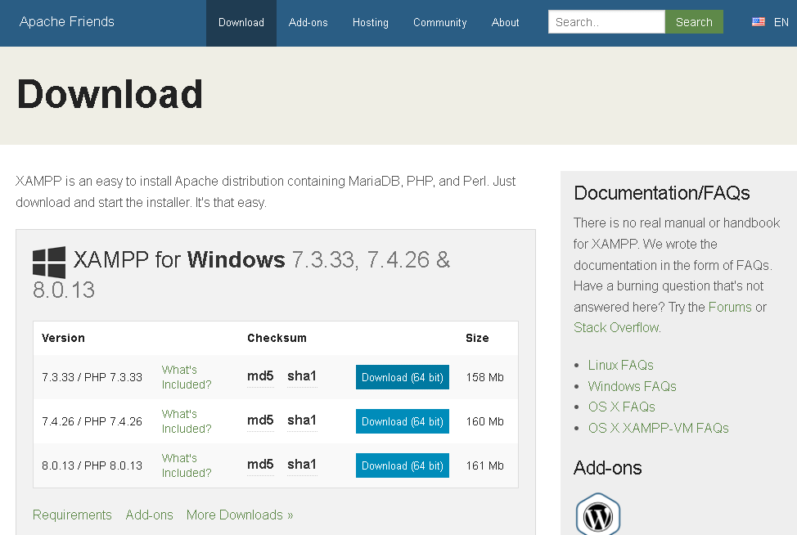
Task: Show sha1 checksum for 7.3.33
Action: click(302, 376)
